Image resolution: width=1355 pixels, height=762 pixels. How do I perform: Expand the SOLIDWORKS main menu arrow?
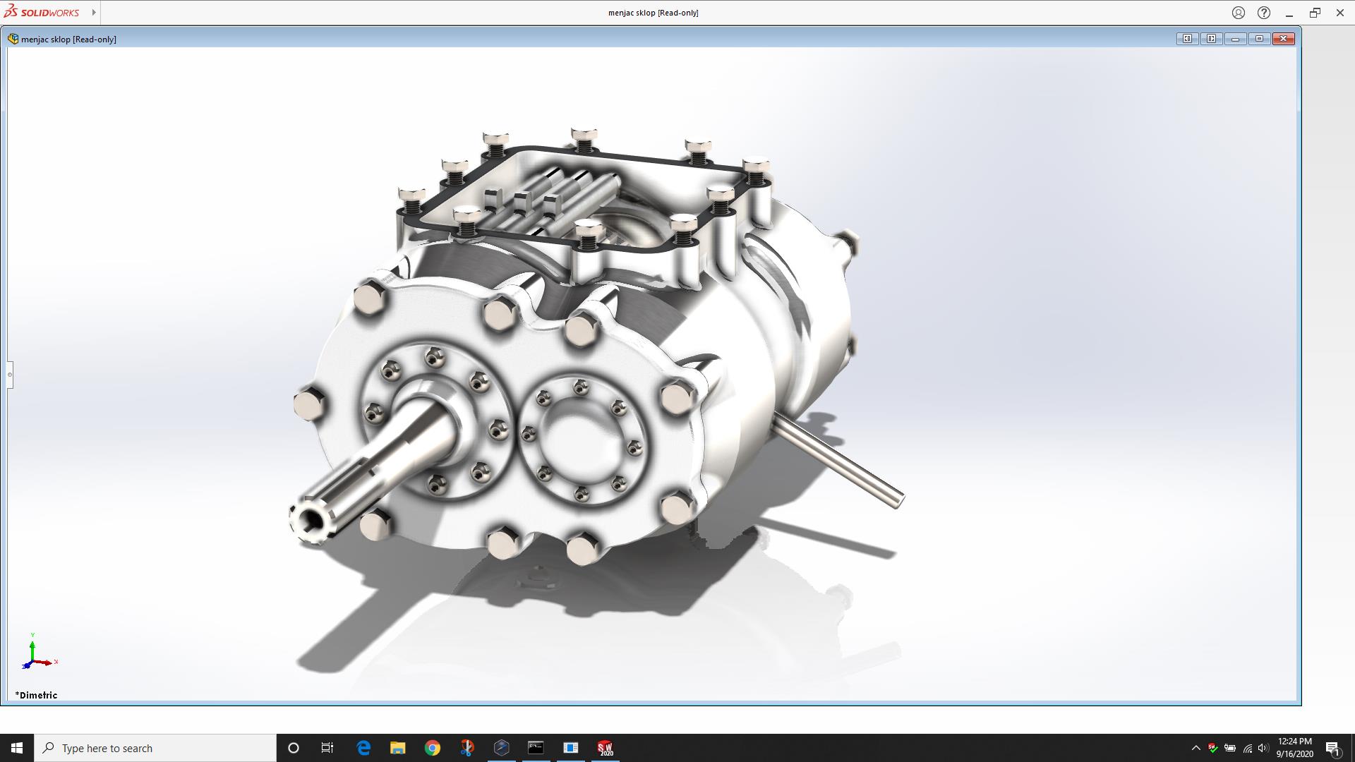[x=94, y=12]
